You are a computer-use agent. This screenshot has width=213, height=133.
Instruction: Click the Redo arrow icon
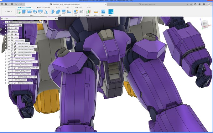pos(22,4)
